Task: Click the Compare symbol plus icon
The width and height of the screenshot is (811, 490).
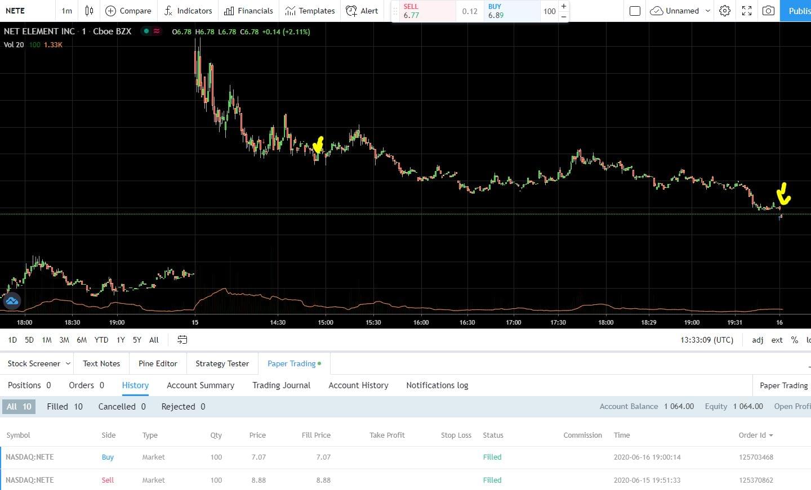Action: pos(111,11)
